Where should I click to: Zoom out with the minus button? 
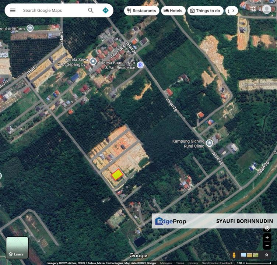tap(267, 245)
